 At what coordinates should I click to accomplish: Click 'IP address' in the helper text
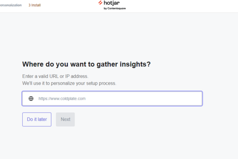point(77,76)
